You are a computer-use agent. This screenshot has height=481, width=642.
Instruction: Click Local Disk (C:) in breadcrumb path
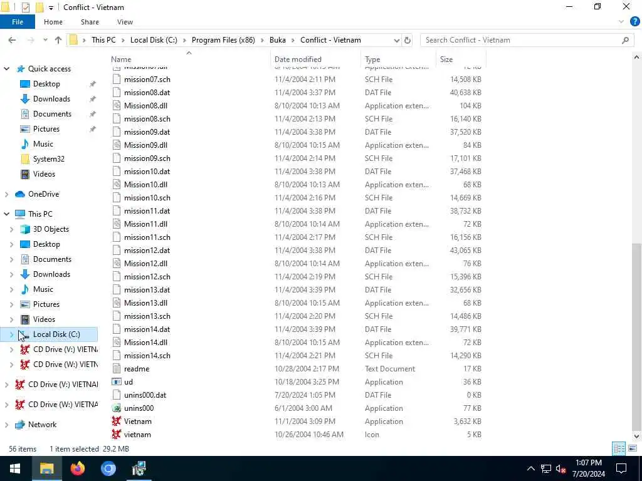pyautogui.click(x=154, y=40)
